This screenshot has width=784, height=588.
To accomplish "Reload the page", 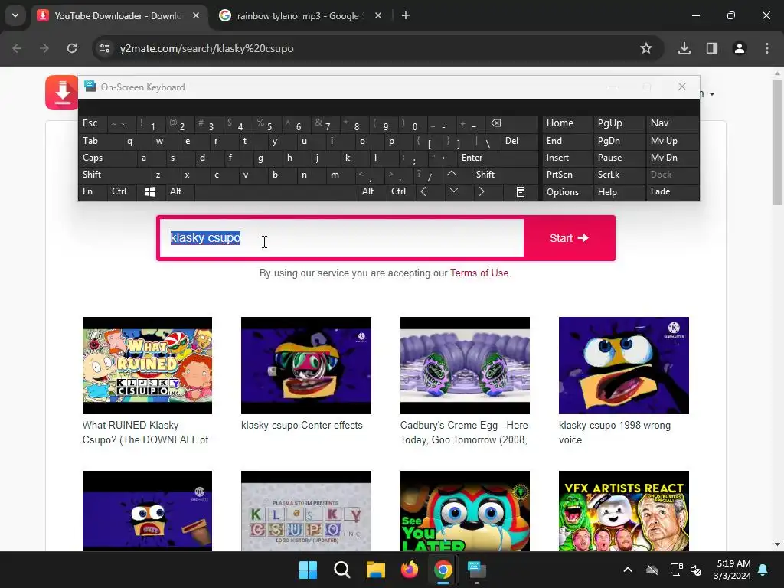I will pos(72,48).
